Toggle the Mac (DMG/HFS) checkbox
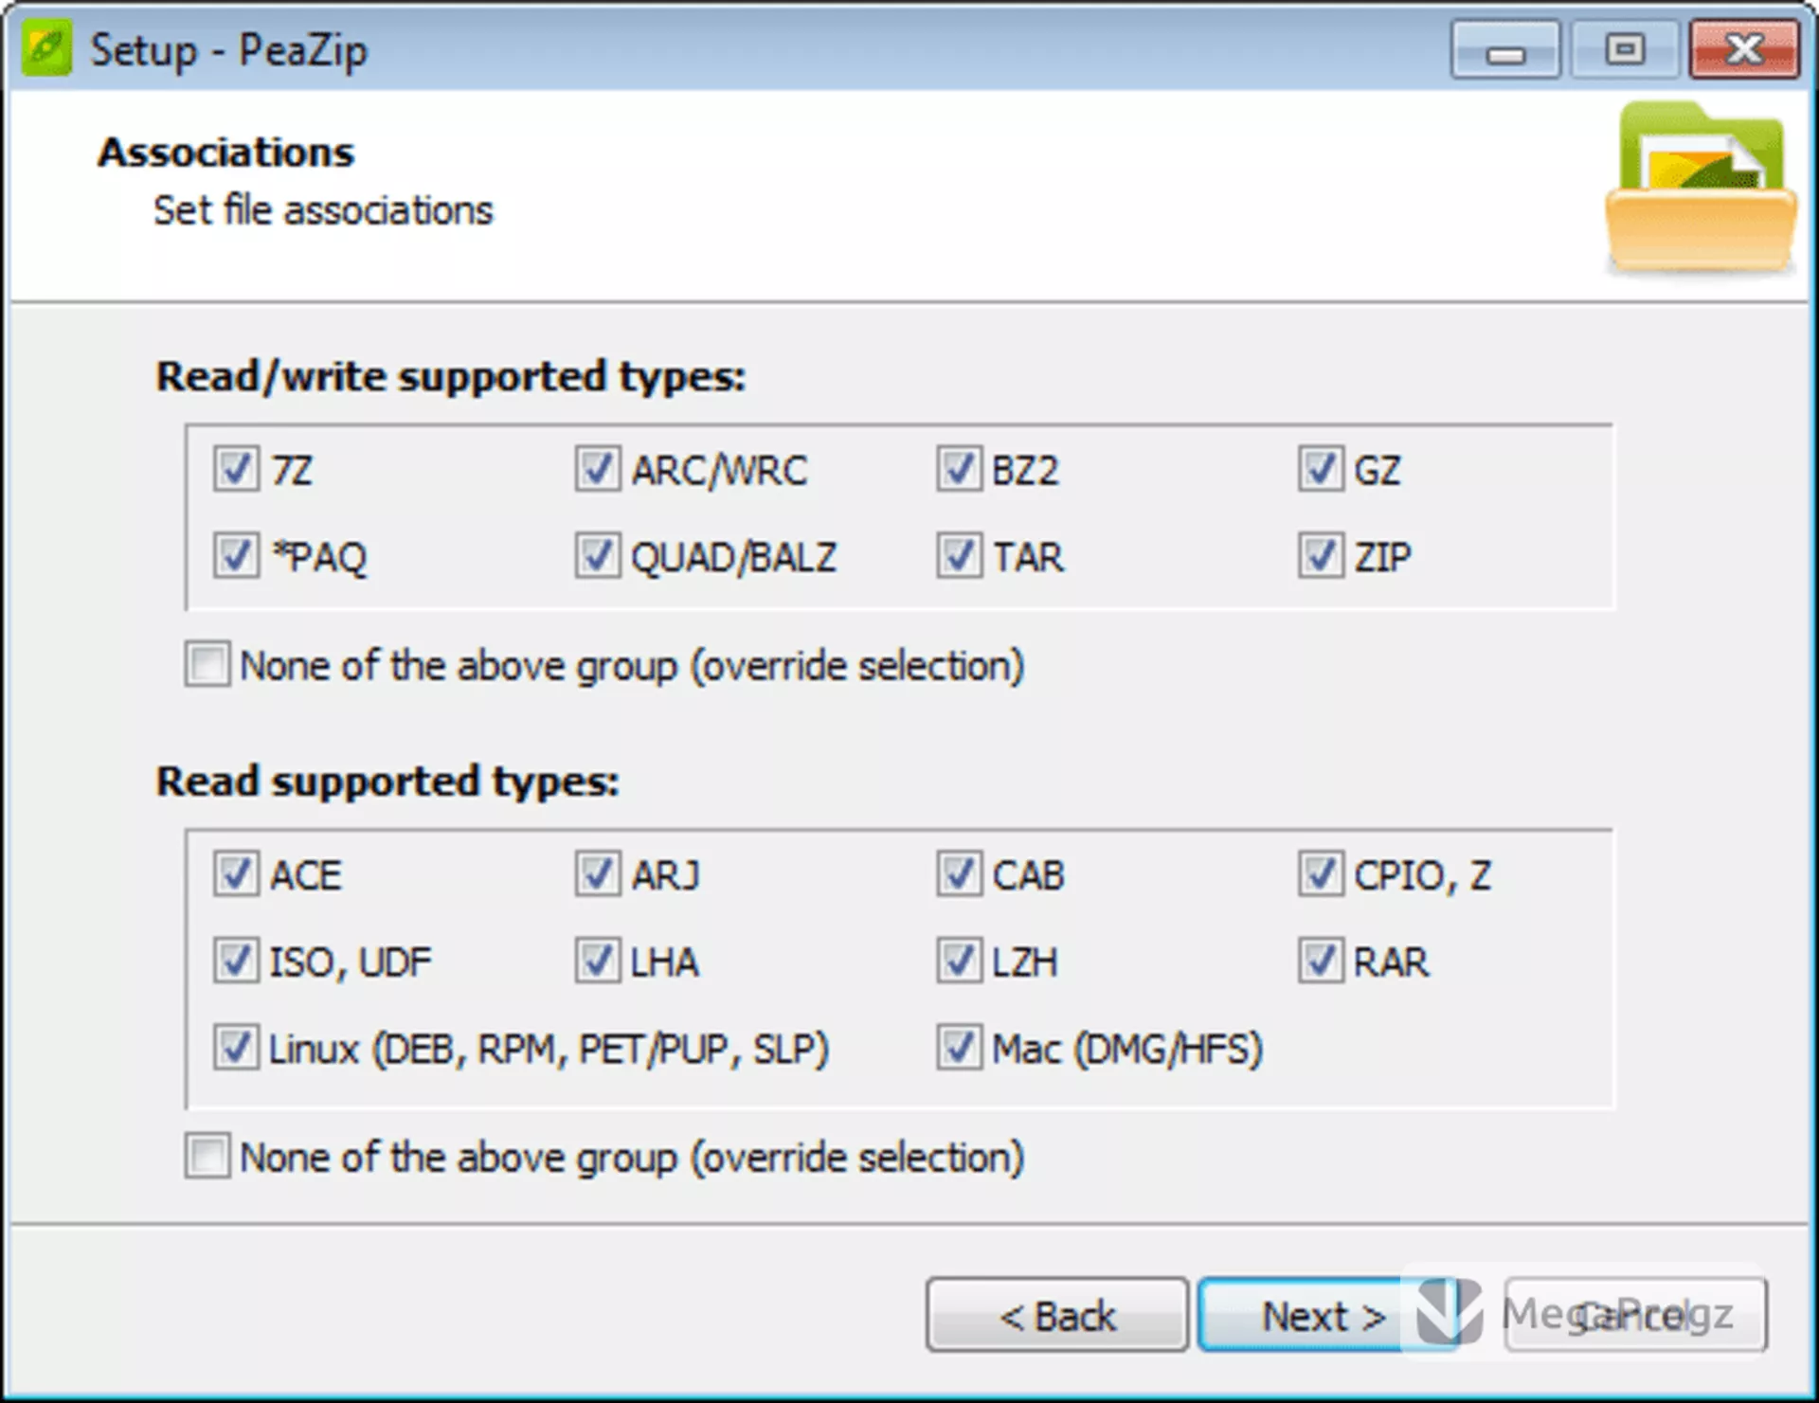1819x1403 pixels. point(959,1049)
